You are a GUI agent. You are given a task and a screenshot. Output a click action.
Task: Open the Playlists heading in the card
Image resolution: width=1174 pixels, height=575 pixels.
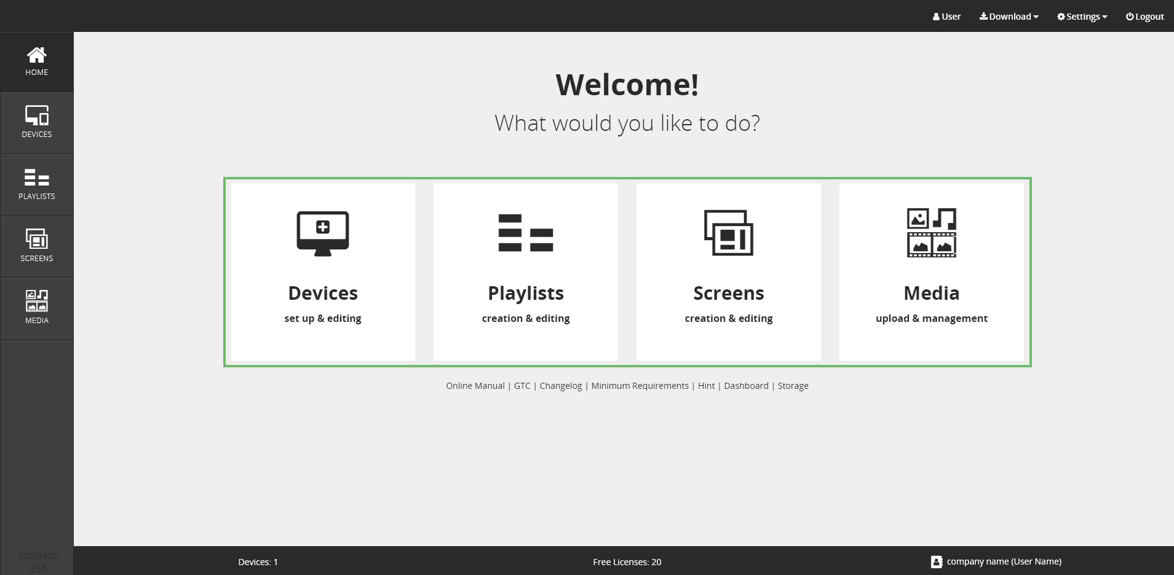click(526, 293)
